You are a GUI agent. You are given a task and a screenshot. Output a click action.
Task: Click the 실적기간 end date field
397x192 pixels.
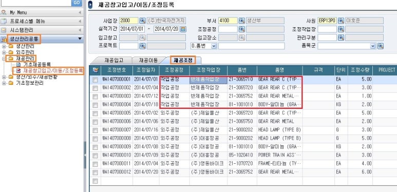tap(166, 29)
